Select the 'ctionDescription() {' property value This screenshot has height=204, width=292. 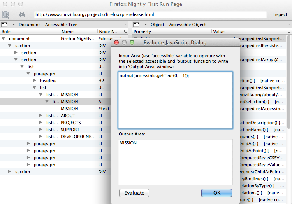(x=262, y=123)
